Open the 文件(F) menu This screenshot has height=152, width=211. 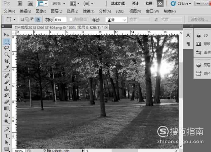pos(9,11)
